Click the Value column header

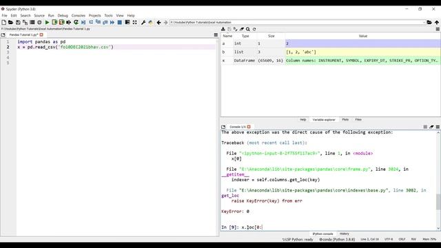click(x=363, y=36)
